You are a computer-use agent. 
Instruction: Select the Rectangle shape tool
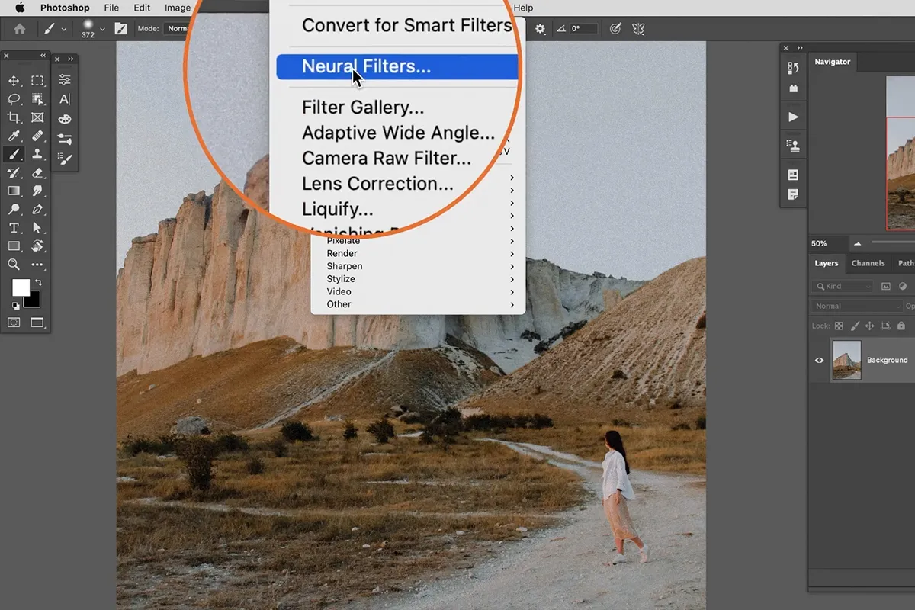click(x=14, y=246)
